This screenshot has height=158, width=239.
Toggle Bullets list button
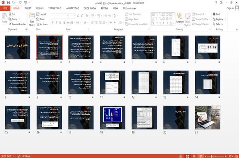(93, 16)
